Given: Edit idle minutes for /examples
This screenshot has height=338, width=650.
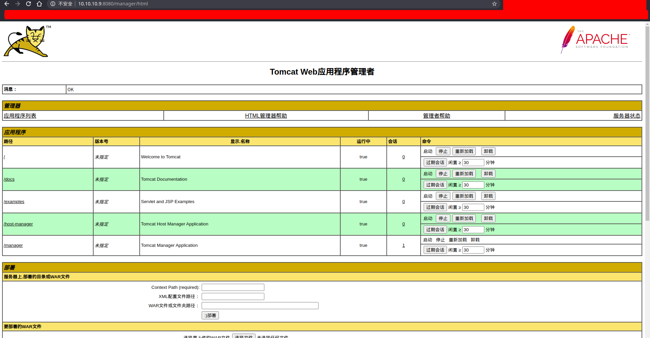Looking at the screenshot, I should coord(473,207).
